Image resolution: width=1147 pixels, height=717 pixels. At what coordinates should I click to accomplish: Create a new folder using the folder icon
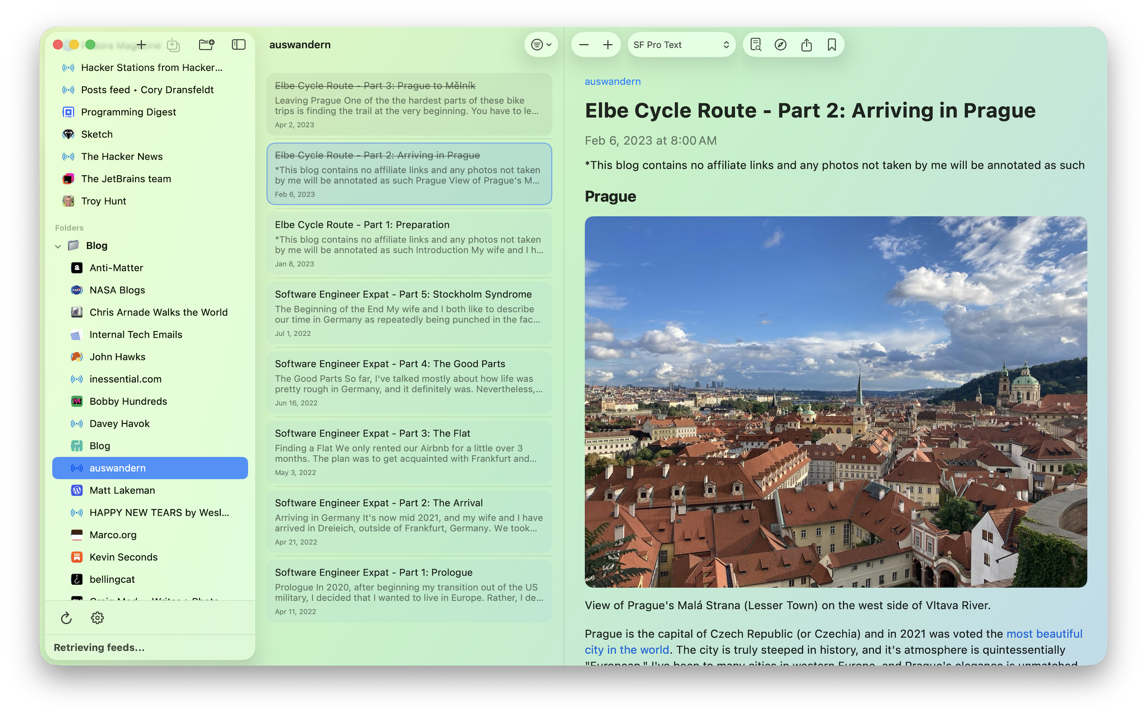[x=206, y=45]
